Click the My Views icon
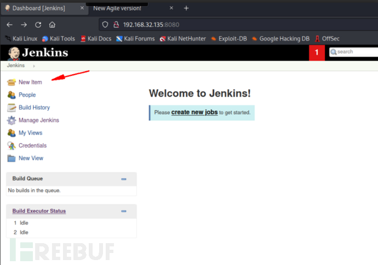Viewport: 378px width, 265px height. (x=12, y=133)
